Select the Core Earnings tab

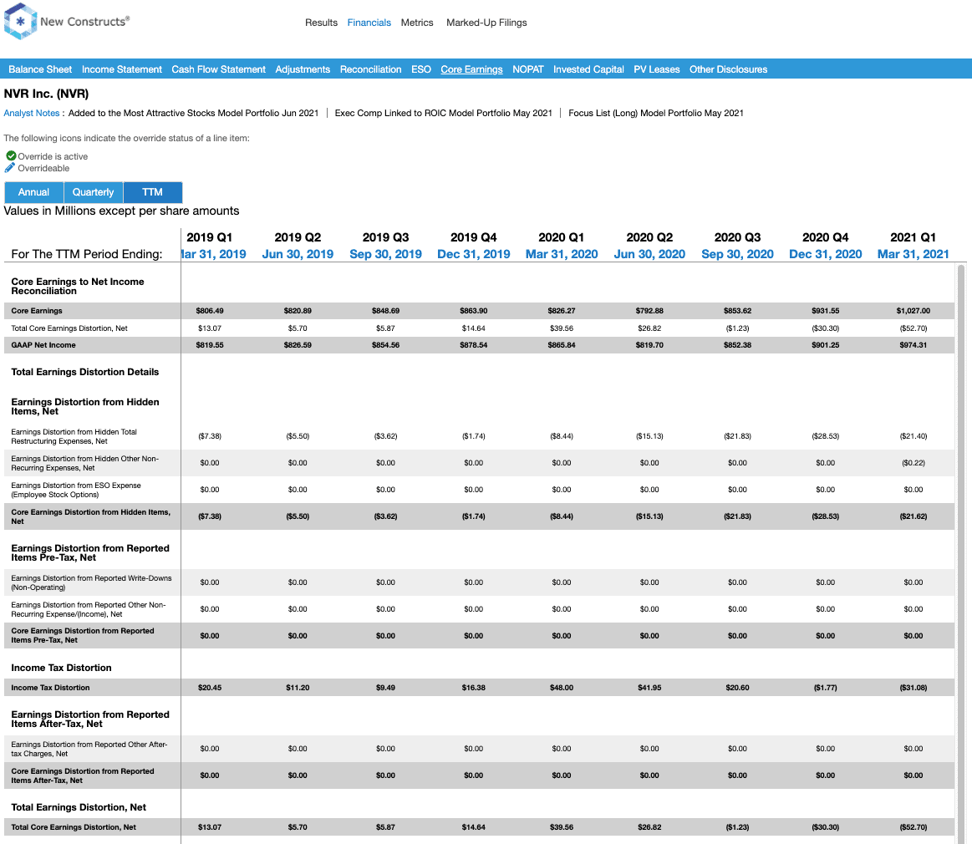[471, 69]
